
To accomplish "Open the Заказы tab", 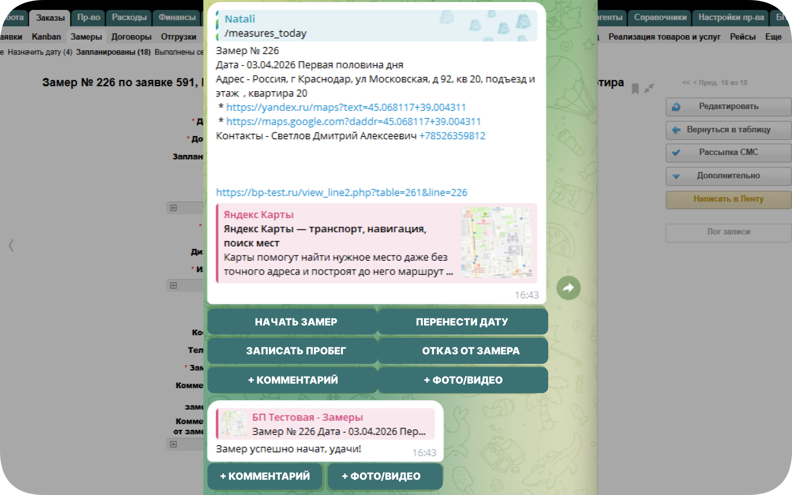I will 50,18.
